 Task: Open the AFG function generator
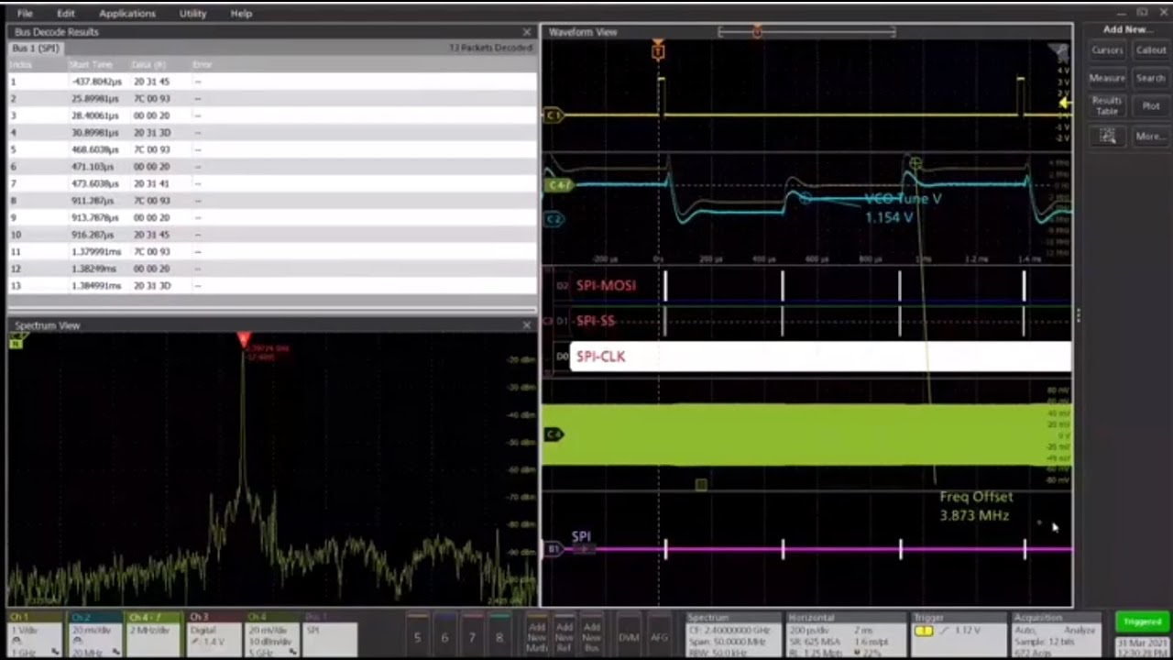(x=658, y=636)
